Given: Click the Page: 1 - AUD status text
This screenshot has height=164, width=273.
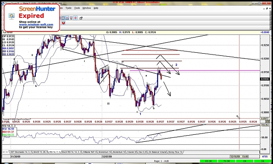Looking at the screenshot, I should pyautogui.click(x=161, y=161).
